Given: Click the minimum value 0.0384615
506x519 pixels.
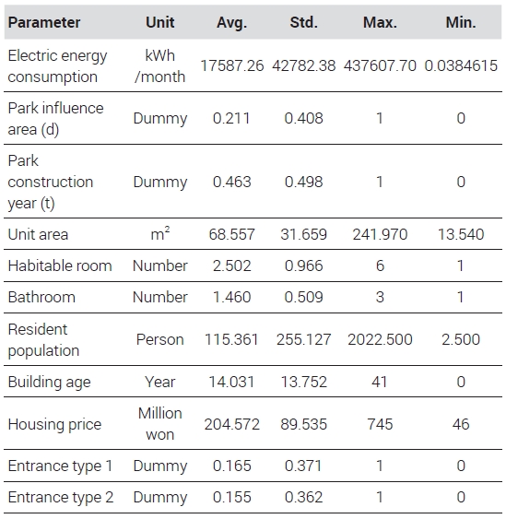Looking at the screenshot, I should 461,65.
